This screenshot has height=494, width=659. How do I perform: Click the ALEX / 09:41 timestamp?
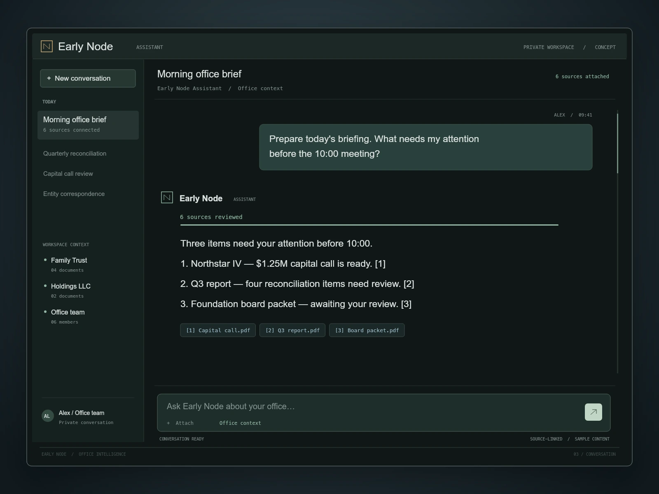573,115
